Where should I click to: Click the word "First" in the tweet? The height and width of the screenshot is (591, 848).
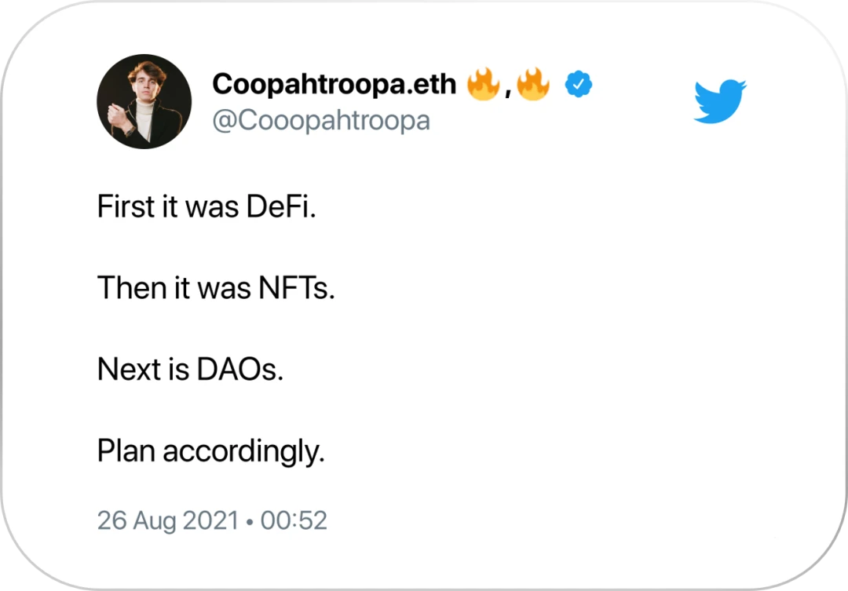click(x=126, y=206)
